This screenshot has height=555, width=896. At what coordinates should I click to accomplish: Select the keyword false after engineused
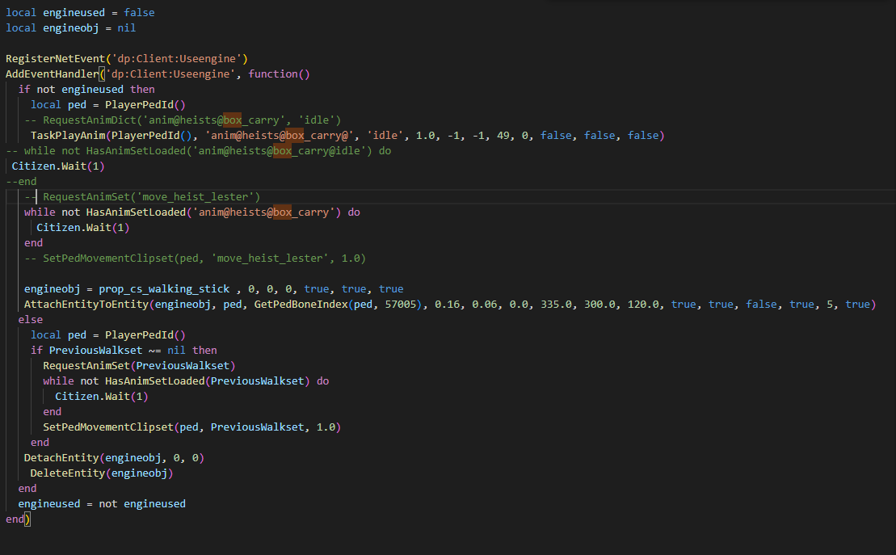coord(138,12)
